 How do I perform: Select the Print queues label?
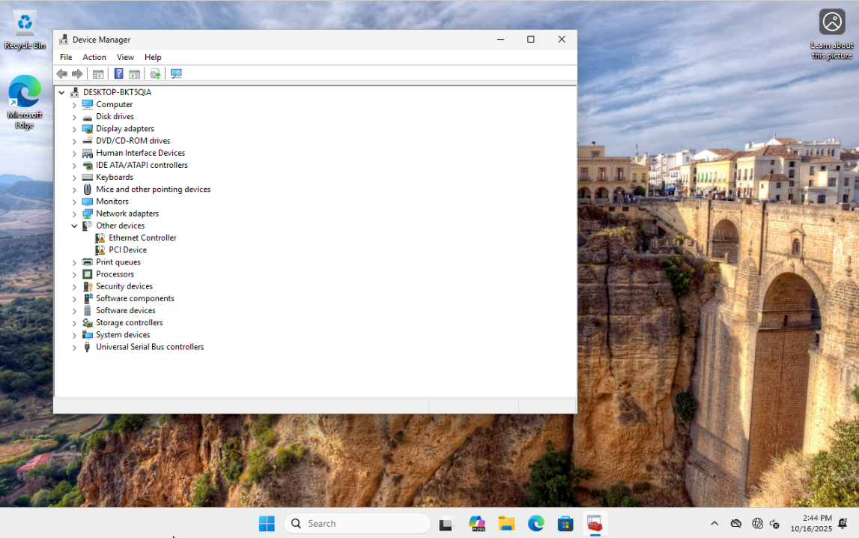point(118,262)
